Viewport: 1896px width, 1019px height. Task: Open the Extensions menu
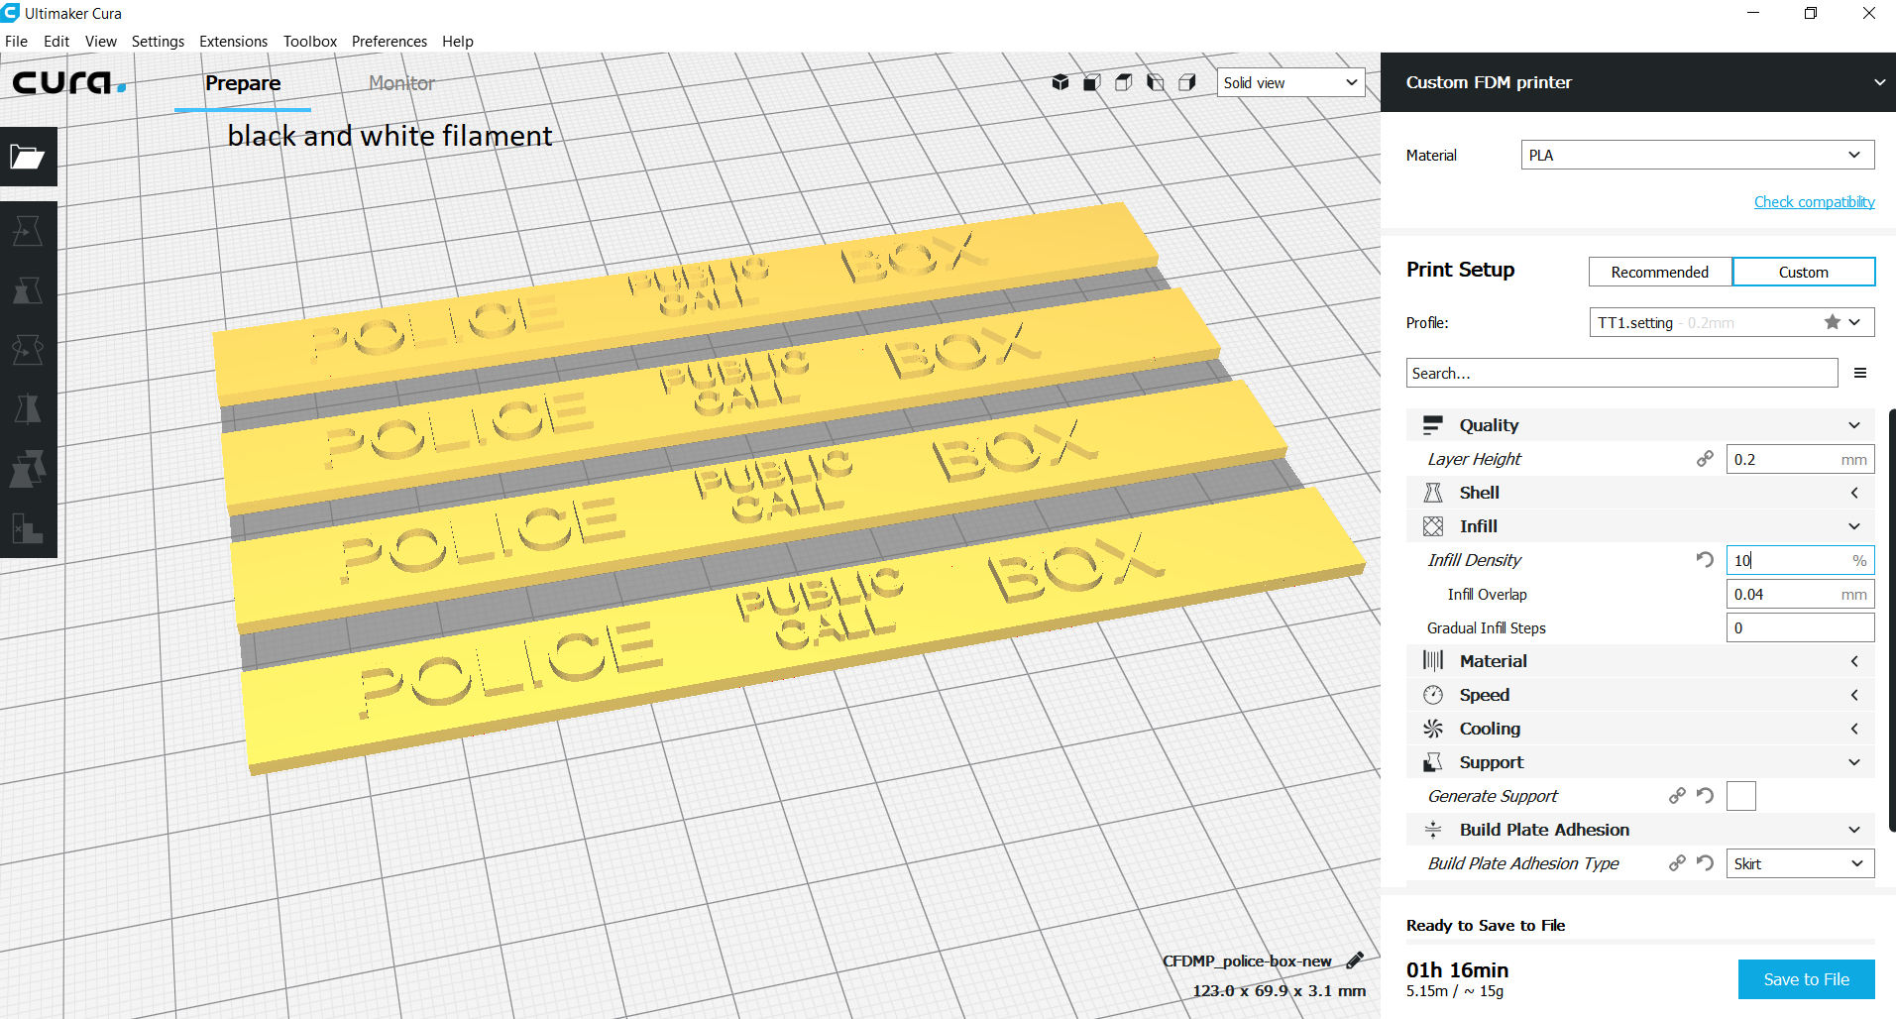[234, 42]
